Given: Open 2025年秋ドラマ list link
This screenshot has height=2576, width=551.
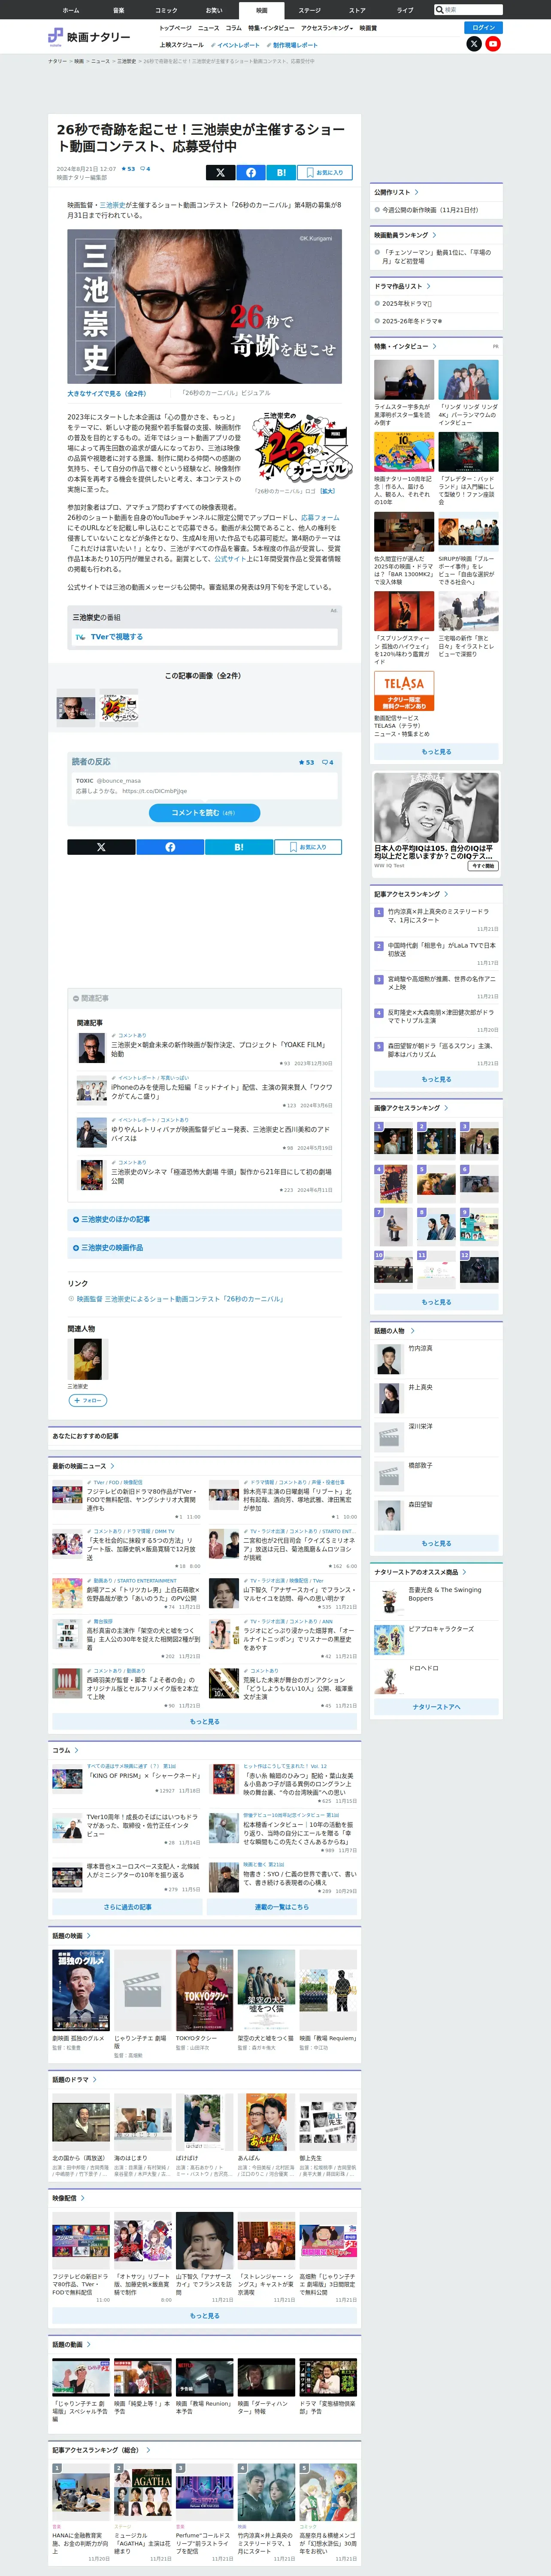Looking at the screenshot, I should [407, 303].
